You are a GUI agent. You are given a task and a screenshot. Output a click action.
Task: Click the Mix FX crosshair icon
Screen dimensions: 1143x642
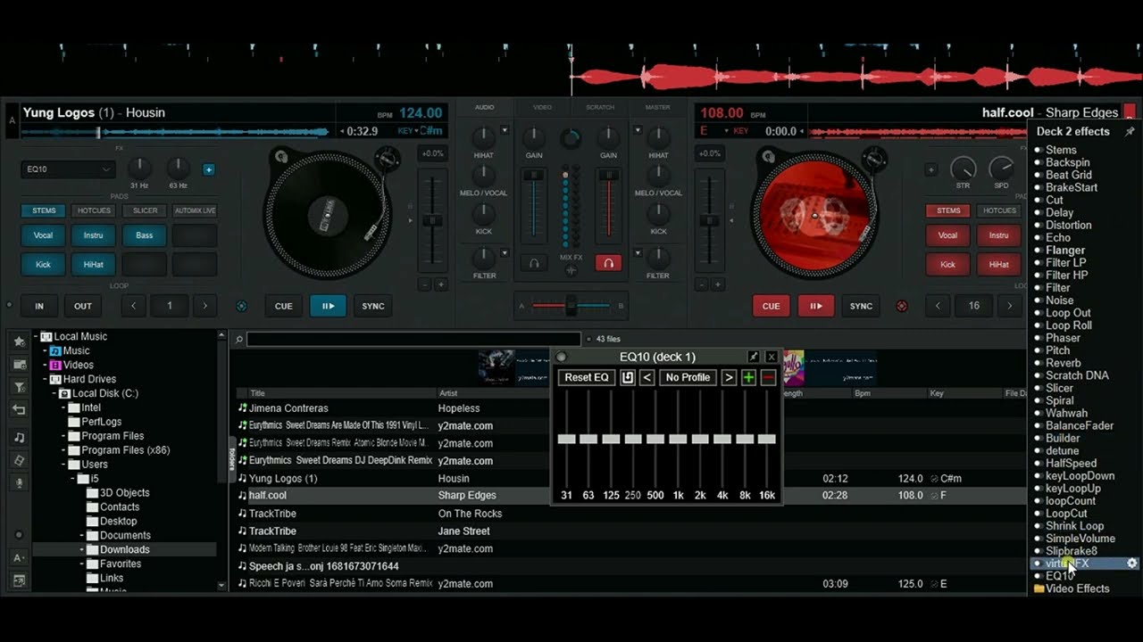coord(571,270)
